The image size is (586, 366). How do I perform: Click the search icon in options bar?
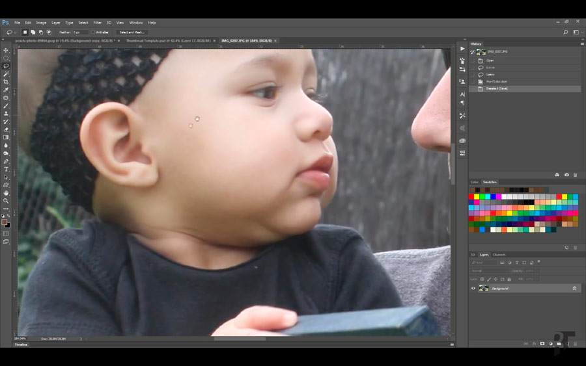pos(565,32)
